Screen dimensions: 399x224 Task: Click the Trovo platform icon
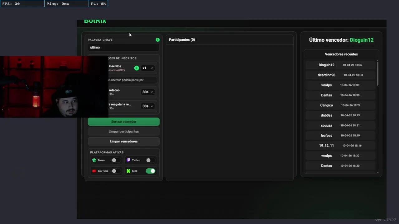click(x=94, y=160)
